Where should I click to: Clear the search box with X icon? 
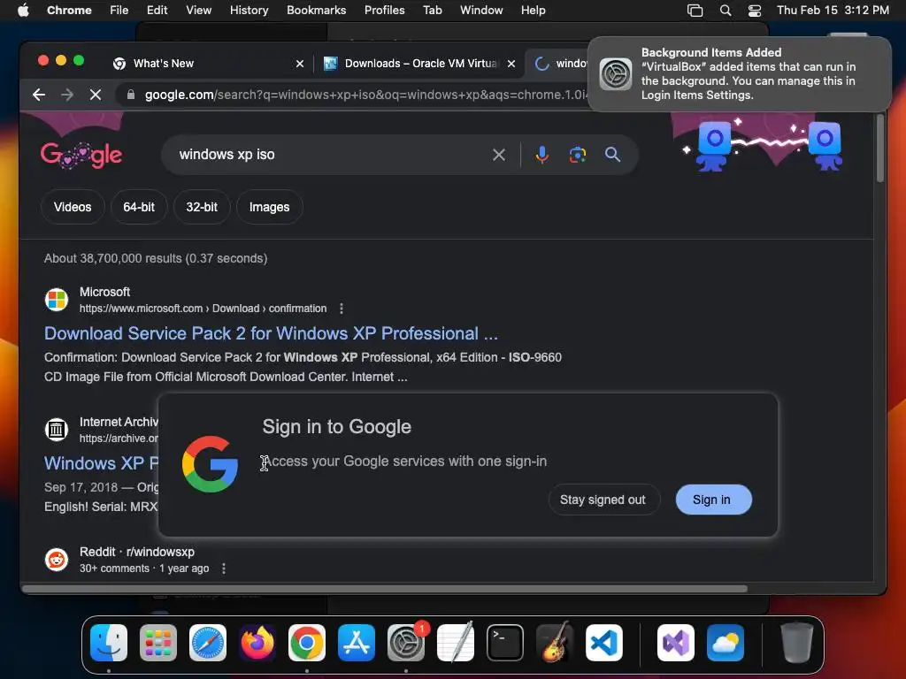point(499,155)
